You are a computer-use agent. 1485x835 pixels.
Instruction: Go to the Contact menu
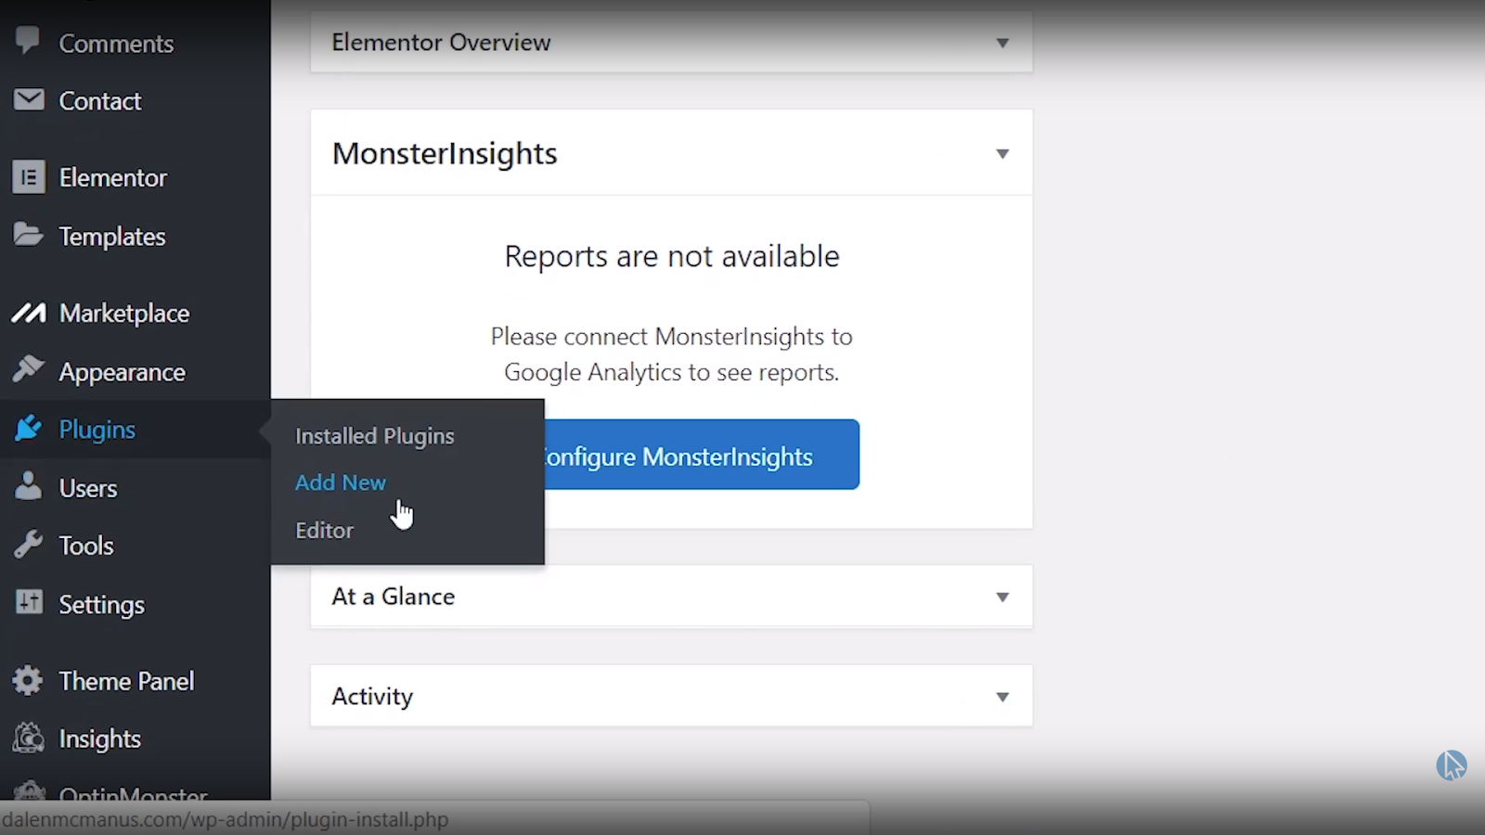coord(100,101)
